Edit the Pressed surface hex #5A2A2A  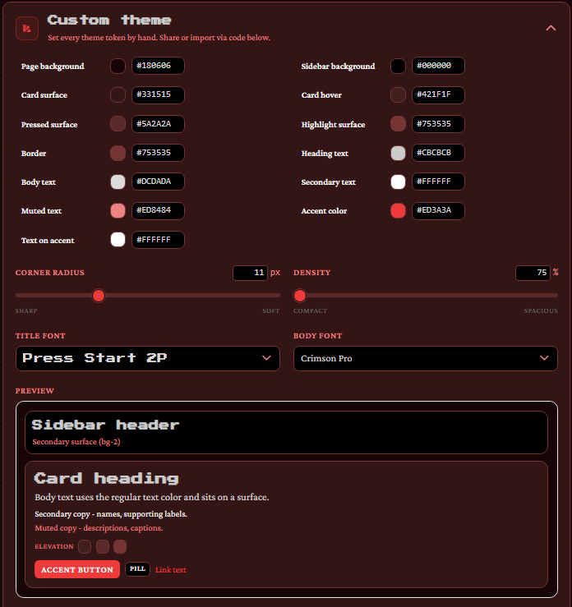[158, 124]
